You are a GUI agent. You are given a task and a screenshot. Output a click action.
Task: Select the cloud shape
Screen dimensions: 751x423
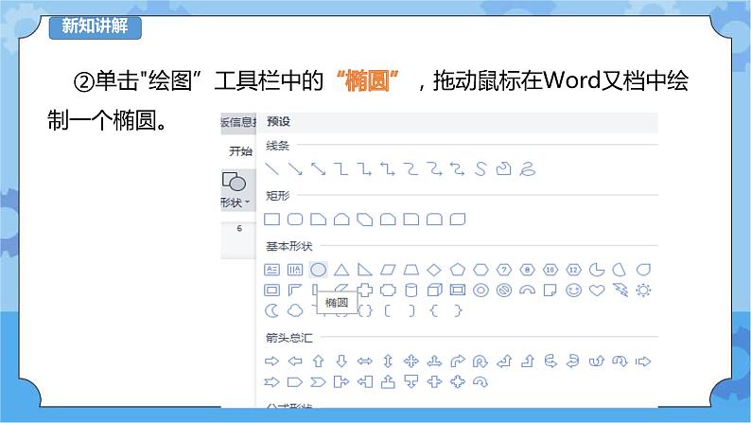coord(295,310)
